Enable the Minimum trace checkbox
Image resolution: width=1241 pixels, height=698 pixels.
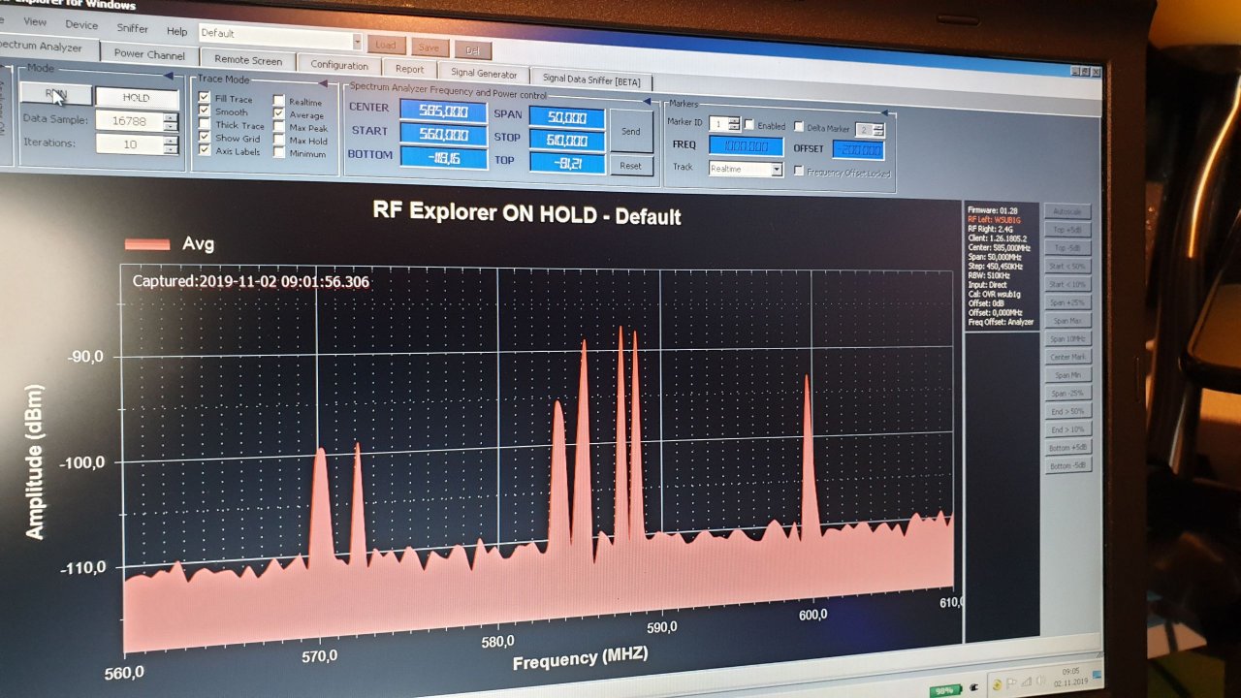tap(278, 153)
